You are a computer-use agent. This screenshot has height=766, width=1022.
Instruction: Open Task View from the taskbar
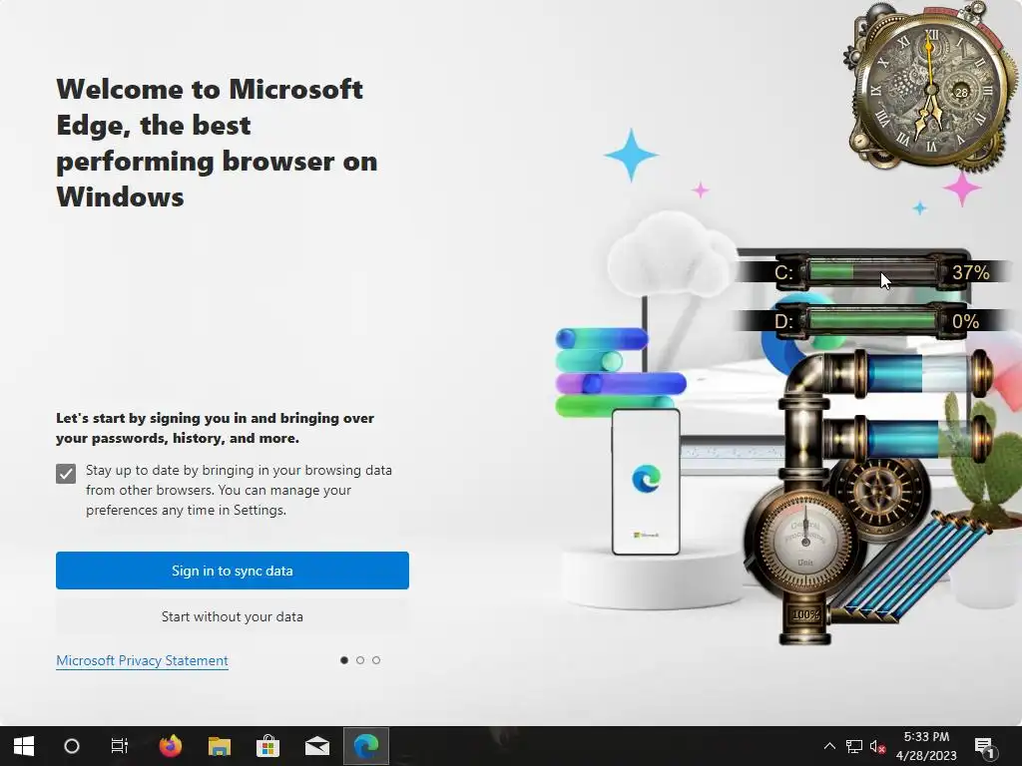[120, 746]
